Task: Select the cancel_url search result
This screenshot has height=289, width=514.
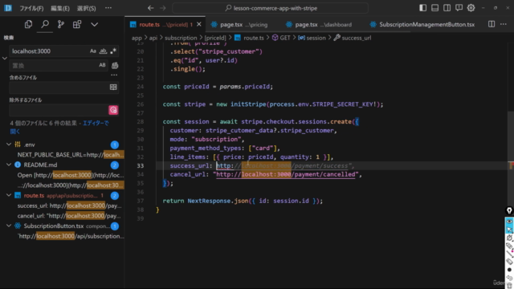Action: [69, 216]
